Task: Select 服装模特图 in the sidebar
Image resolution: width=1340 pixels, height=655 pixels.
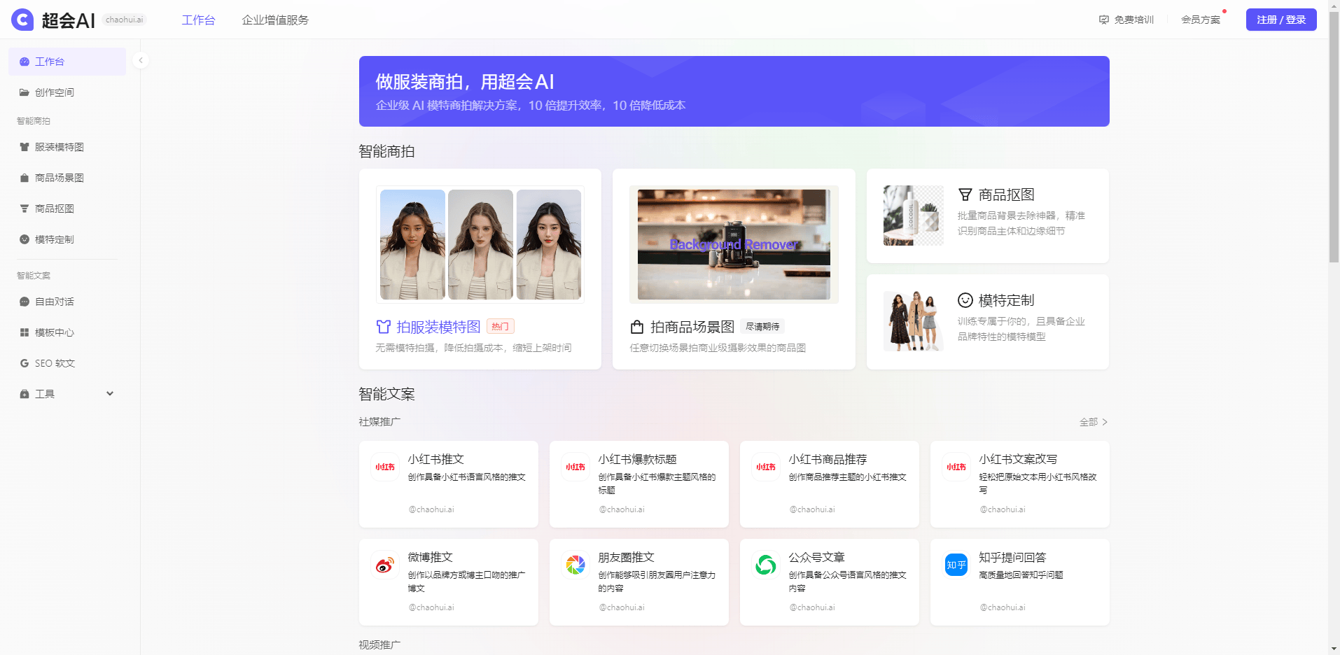Action: click(x=58, y=147)
